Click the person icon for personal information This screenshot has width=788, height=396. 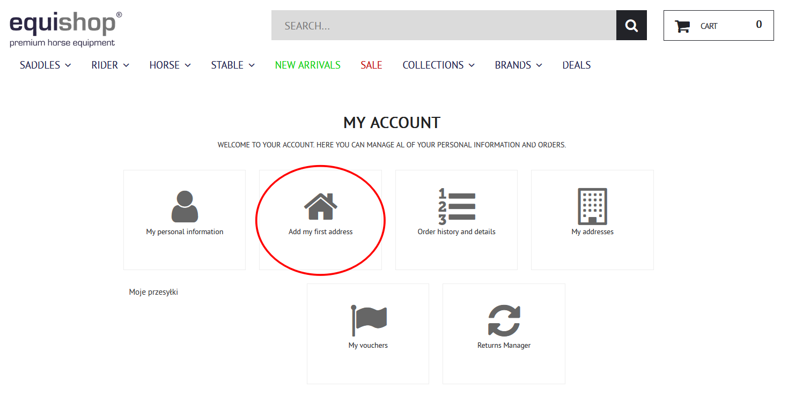[185, 206]
